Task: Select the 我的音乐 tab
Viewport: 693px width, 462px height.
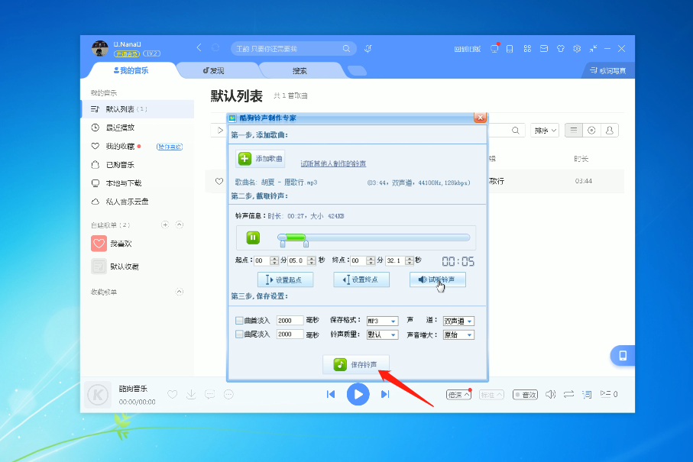Action: pyautogui.click(x=131, y=71)
